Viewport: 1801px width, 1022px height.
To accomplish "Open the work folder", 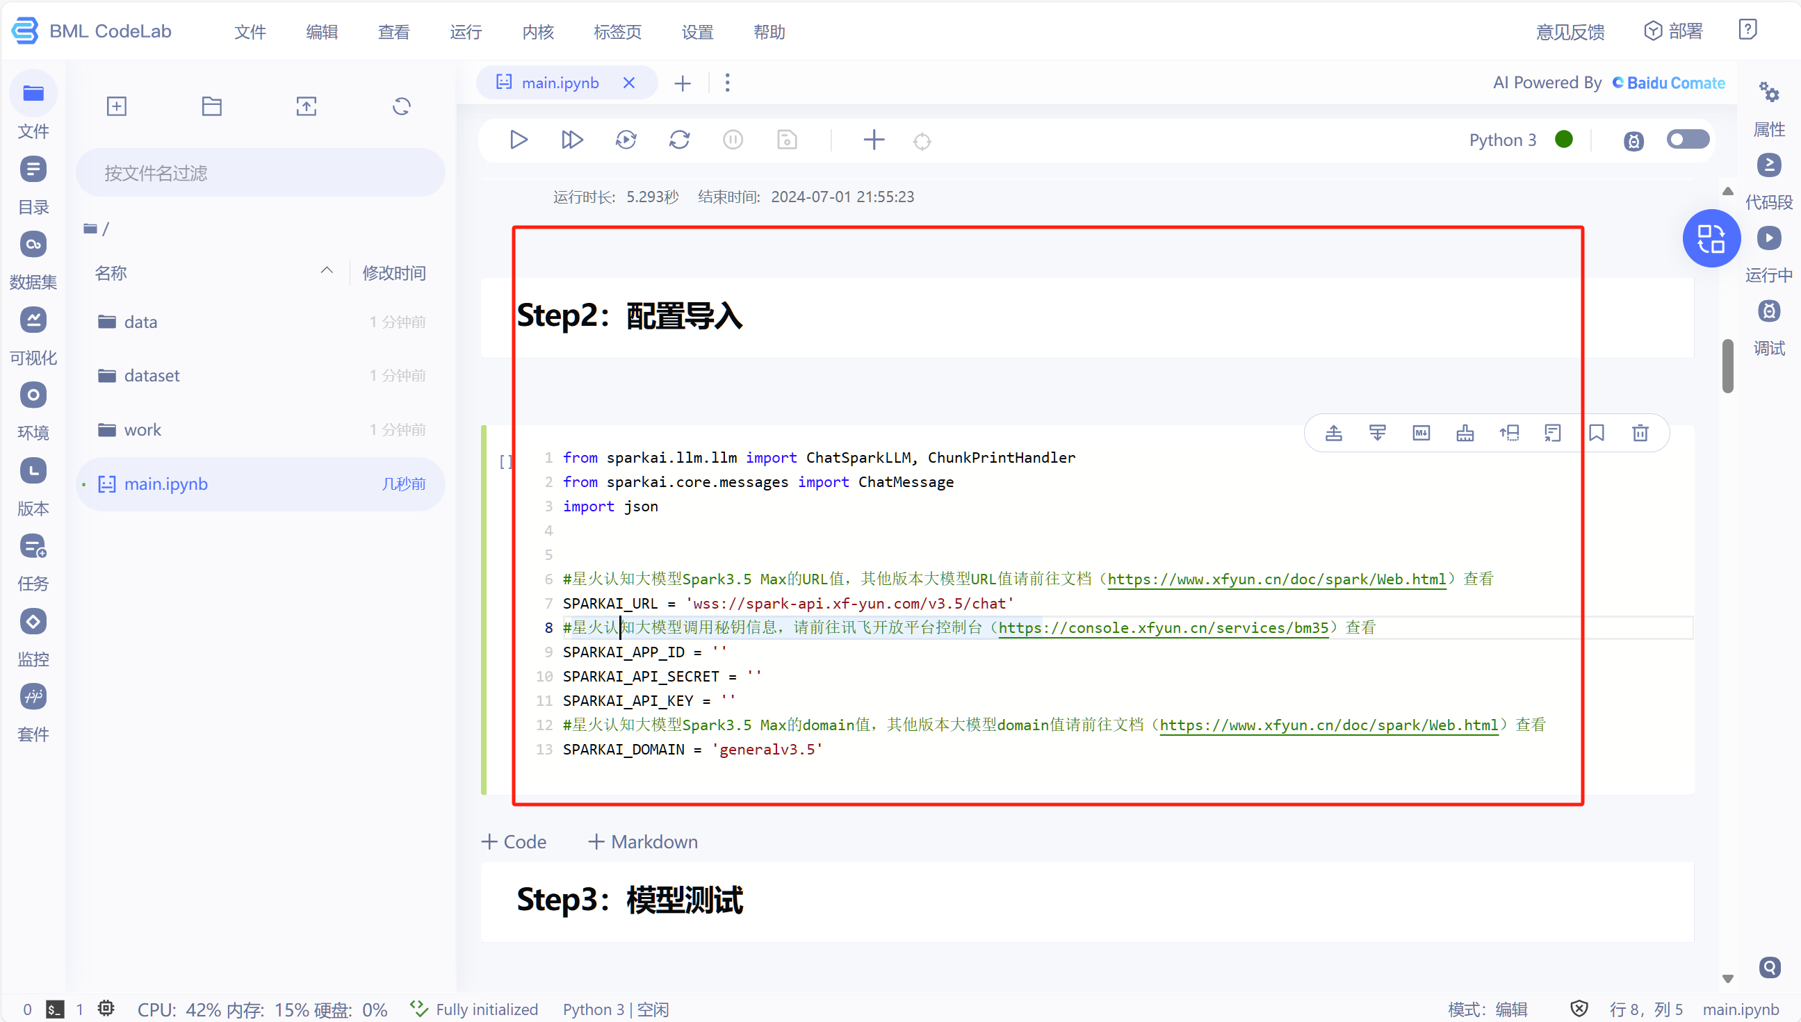I will click(260, 429).
